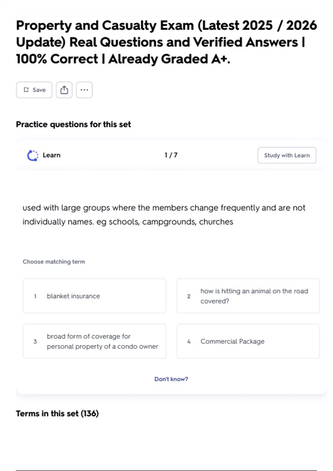Click the "Don't know?" link
This screenshot has height=471, width=333.
171,379
